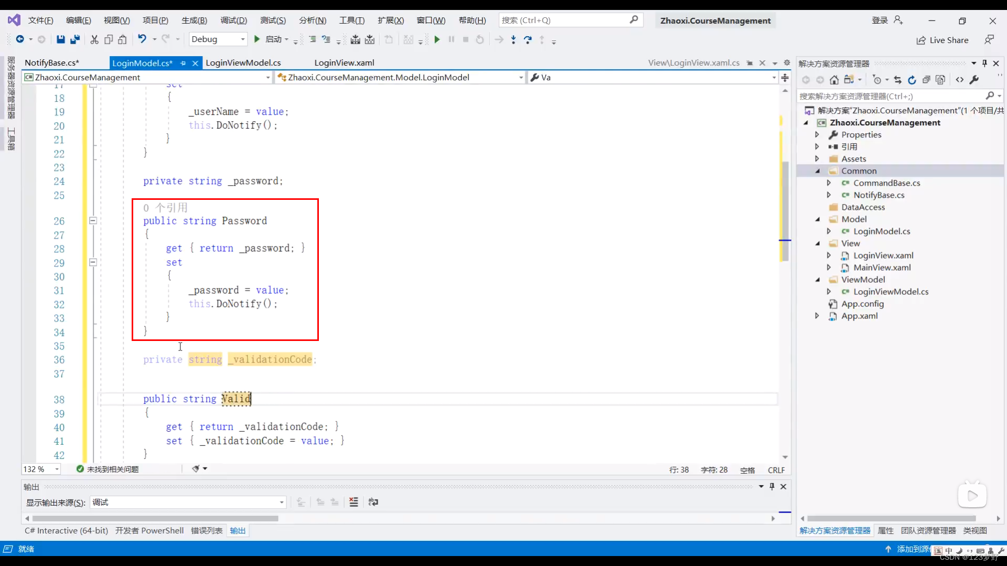The height and width of the screenshot is (566, 1007).
Task: Click the Undo arrow icon
Action: coord(142,39)
